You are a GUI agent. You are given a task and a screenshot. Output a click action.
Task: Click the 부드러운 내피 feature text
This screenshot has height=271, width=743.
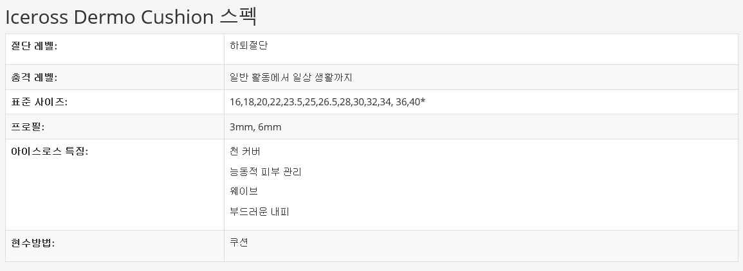[x=259, y=211]
